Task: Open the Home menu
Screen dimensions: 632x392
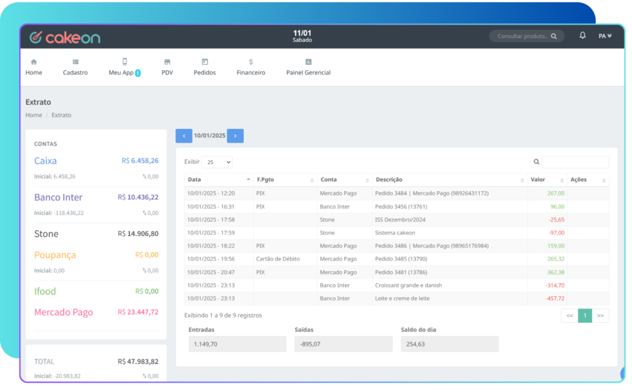Action: (34, 67)
